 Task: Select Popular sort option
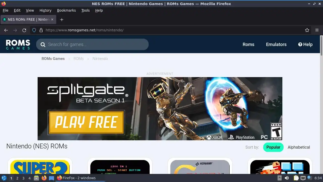(273, 147)
